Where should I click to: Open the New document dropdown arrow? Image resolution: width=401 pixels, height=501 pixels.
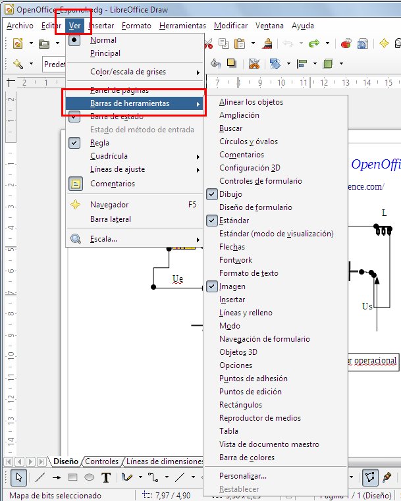point(31,43)
